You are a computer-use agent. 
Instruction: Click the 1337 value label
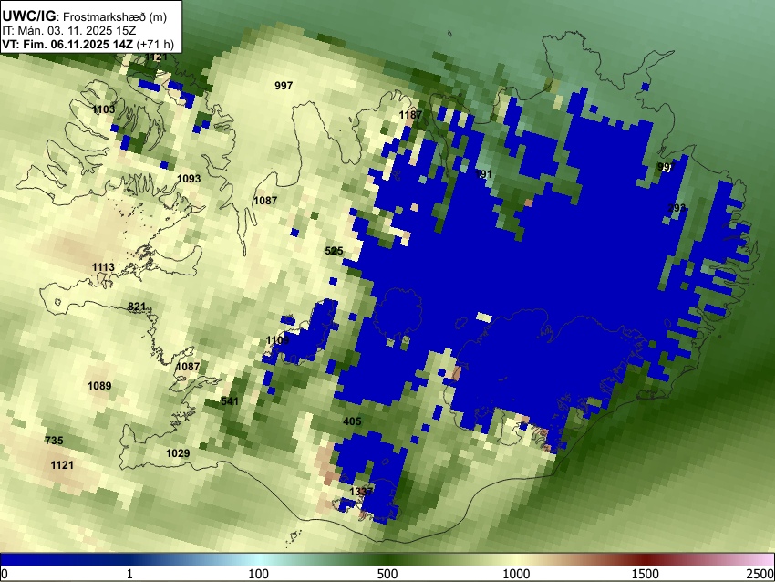point(361,492)
